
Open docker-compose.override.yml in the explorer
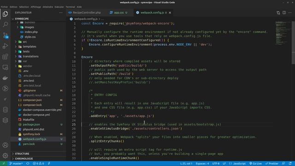click(42, 110)
